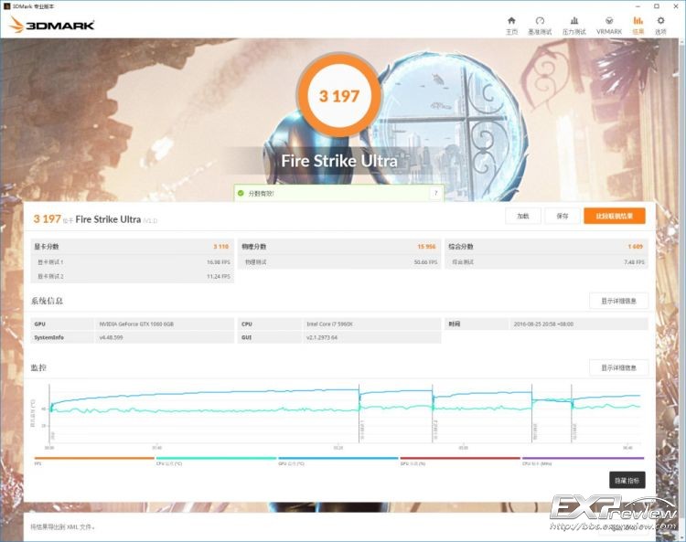Click the export results to XML text
Viewport: 686px width, 542px height.
click(62, 526)
